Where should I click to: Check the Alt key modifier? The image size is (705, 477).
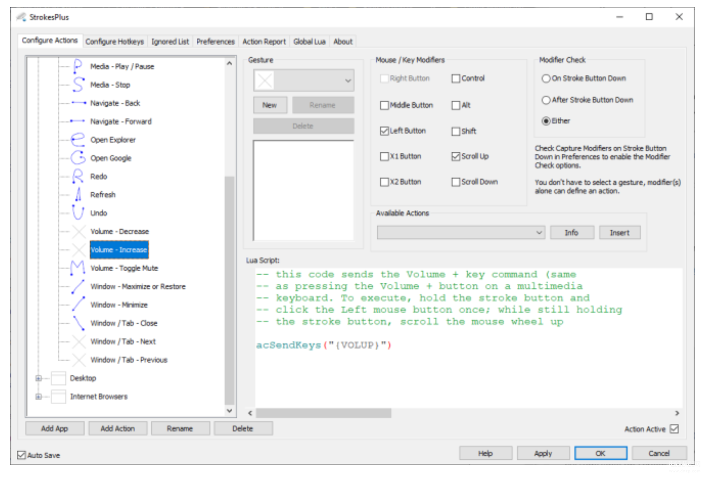[456, 105]
